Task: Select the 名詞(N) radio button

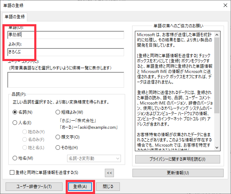Action: point(15,112)
